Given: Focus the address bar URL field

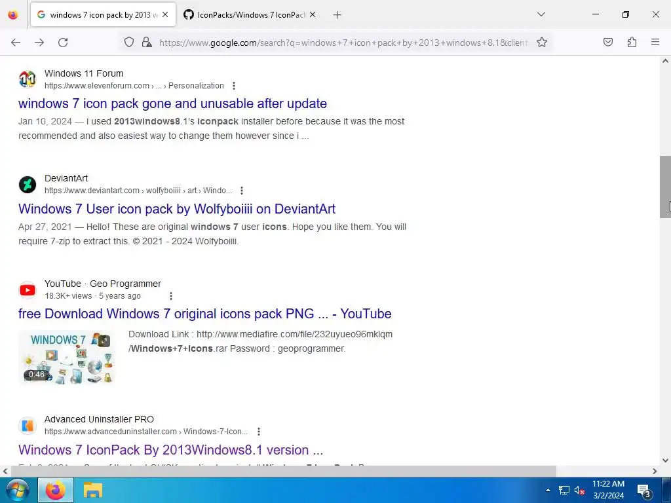Looking at the screenshot, I should (x=343, y=43).
